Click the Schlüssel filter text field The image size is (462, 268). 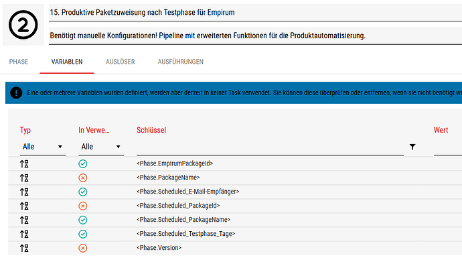pyautogui.click(x=269, y=147)
